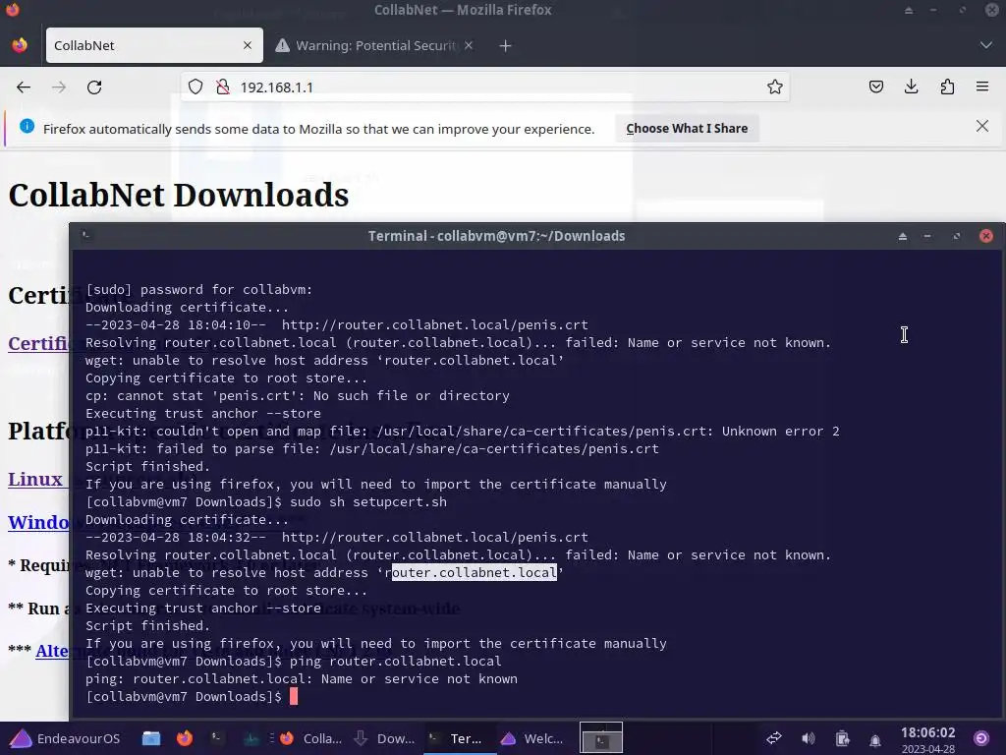Switch to the Warning: Potential Security tab

374,45
